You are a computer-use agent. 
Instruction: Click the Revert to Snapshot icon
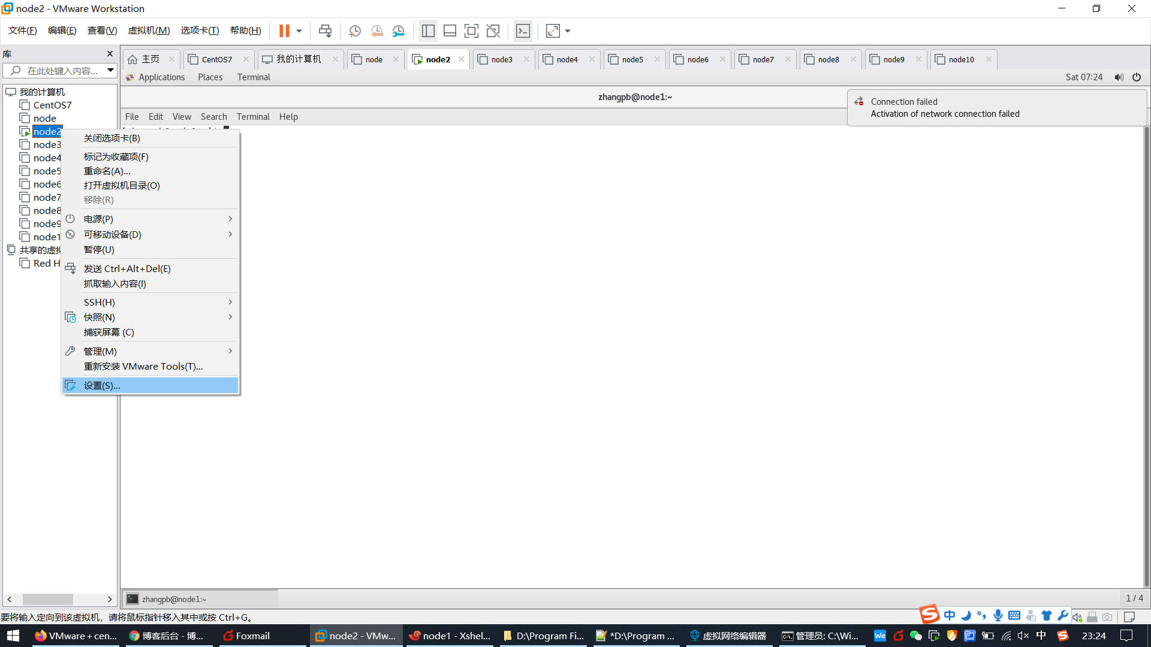376,31
